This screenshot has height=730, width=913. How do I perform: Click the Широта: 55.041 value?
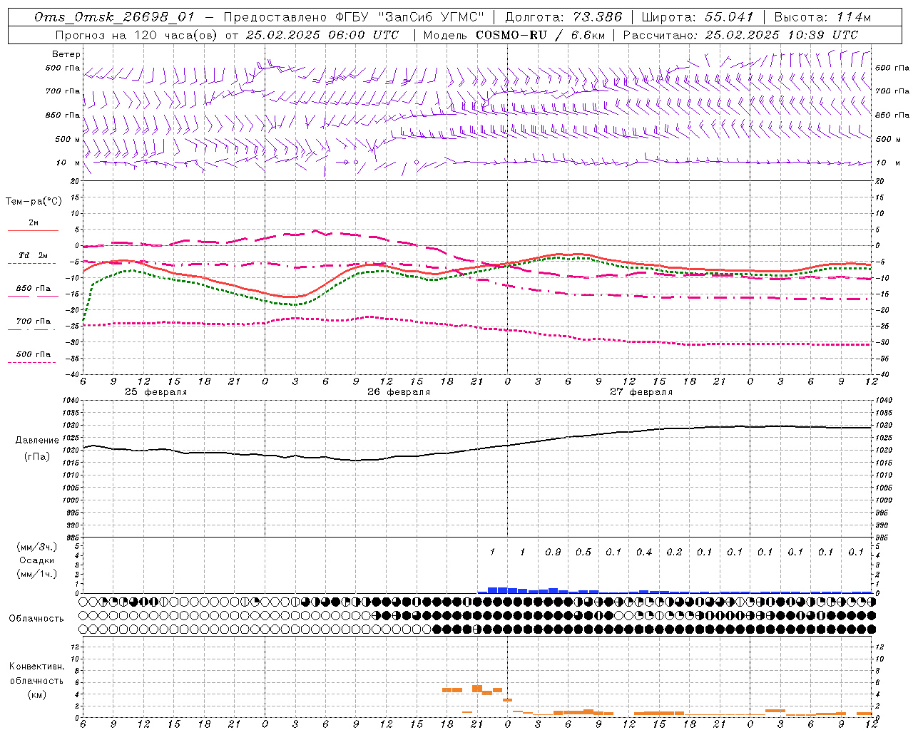pos(698,17)
